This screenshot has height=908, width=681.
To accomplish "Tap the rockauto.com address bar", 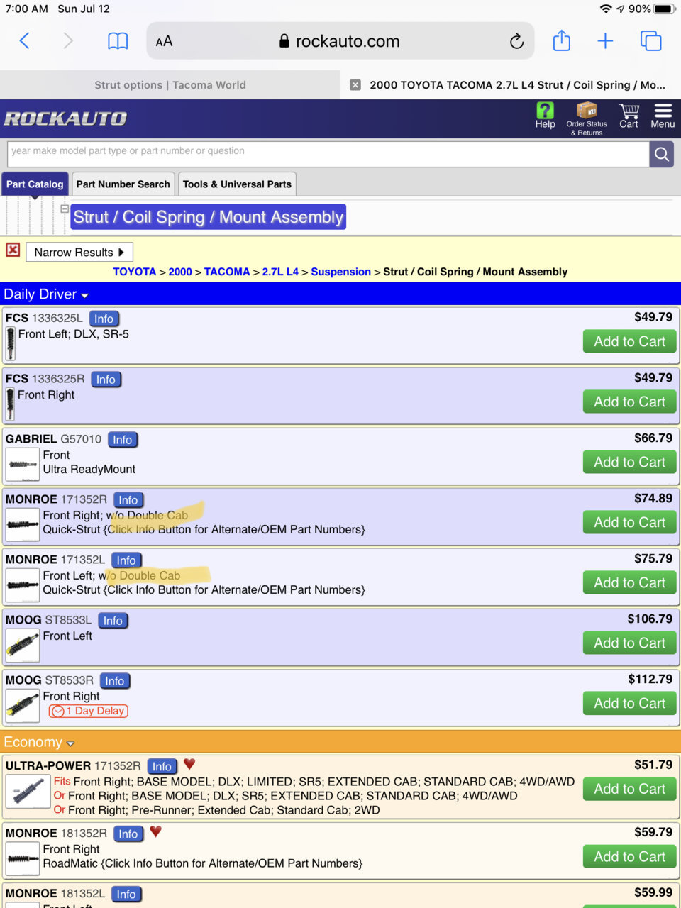I will [340, 41].
